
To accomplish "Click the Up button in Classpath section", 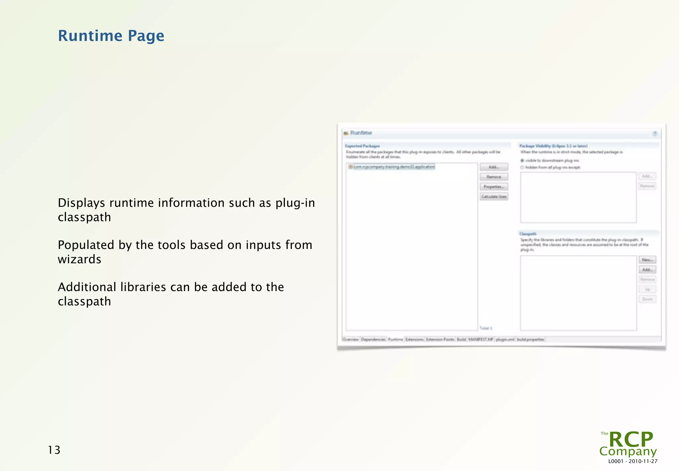I will click(x=648, y=289).
